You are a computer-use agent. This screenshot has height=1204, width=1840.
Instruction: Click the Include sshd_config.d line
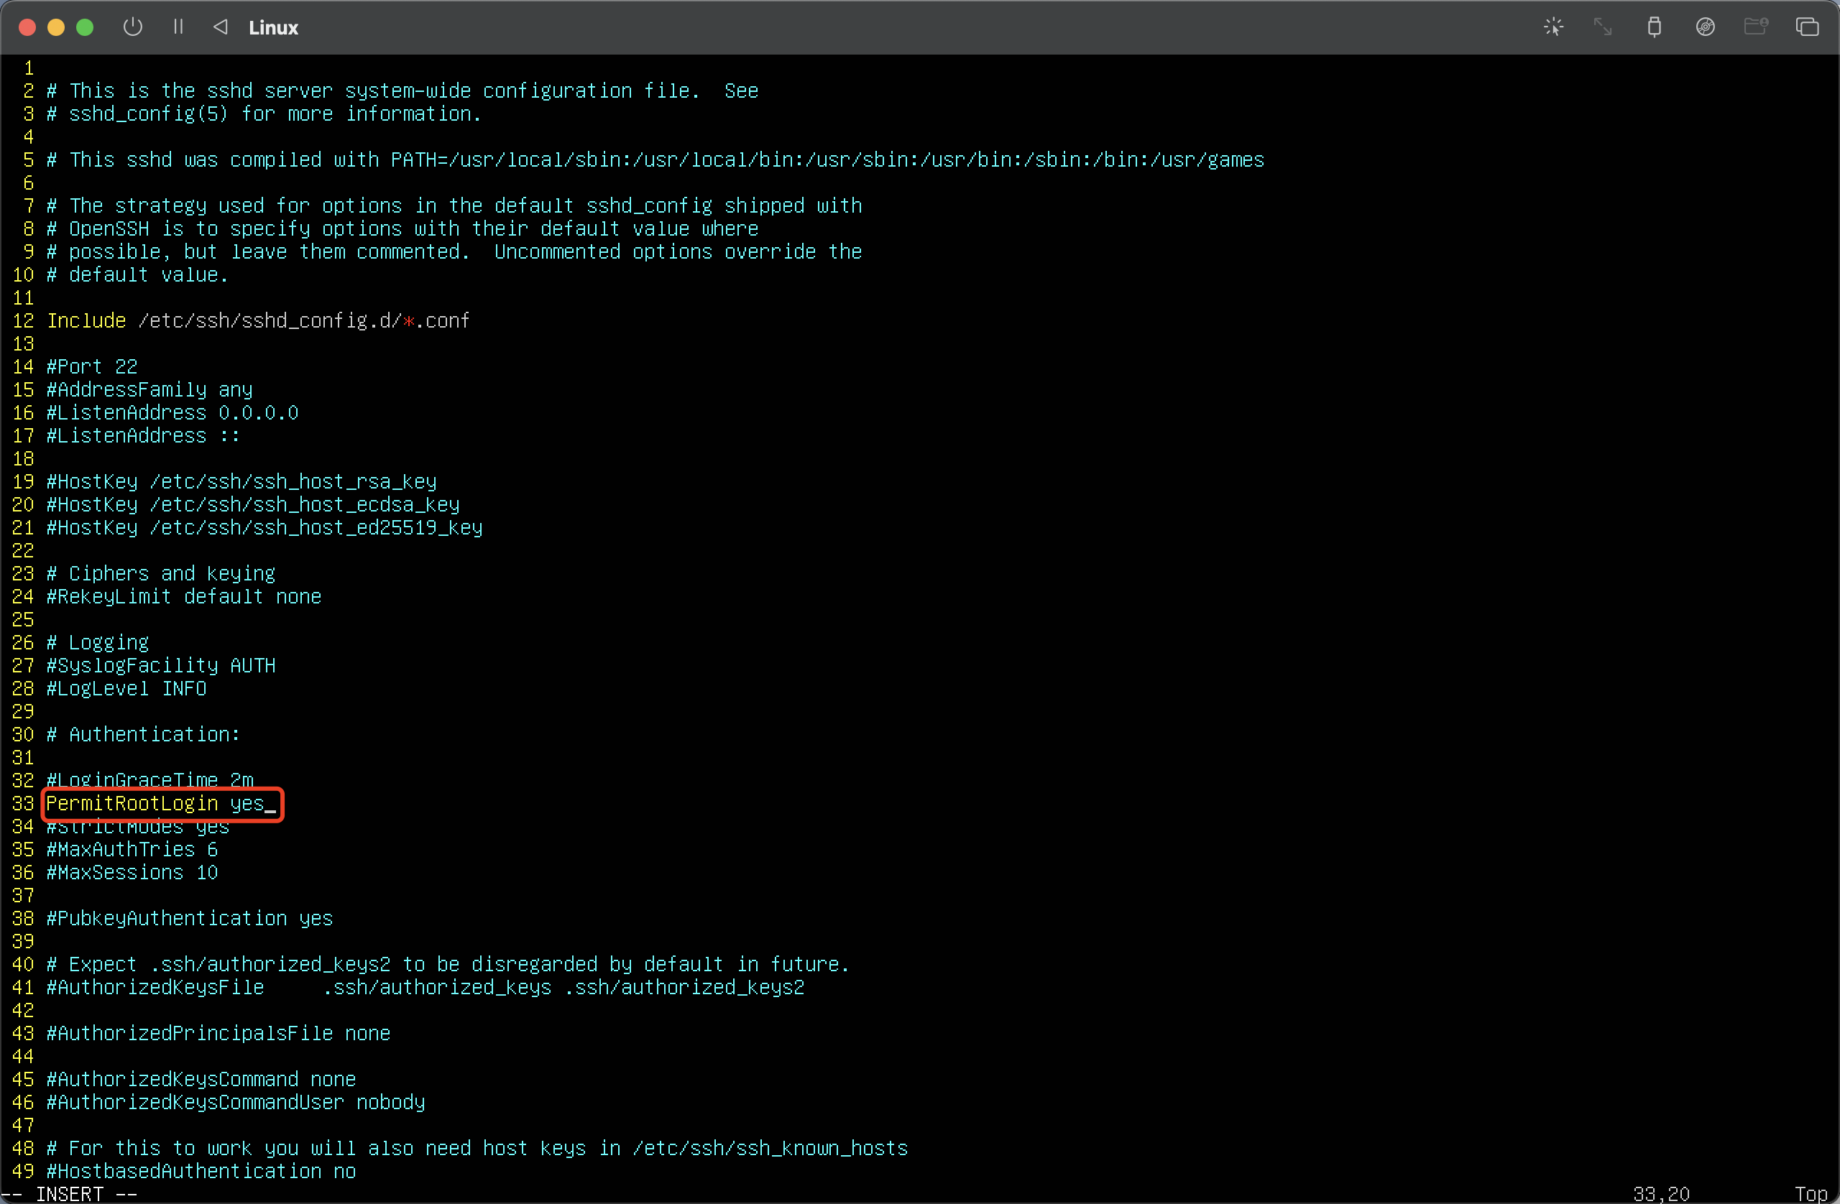point(257,320)
